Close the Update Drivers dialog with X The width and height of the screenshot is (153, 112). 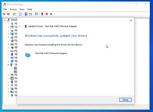(x=131, y=20)
